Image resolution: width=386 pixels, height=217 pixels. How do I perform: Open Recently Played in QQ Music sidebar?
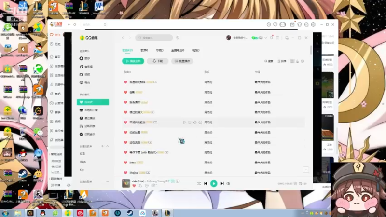[87, 118]
